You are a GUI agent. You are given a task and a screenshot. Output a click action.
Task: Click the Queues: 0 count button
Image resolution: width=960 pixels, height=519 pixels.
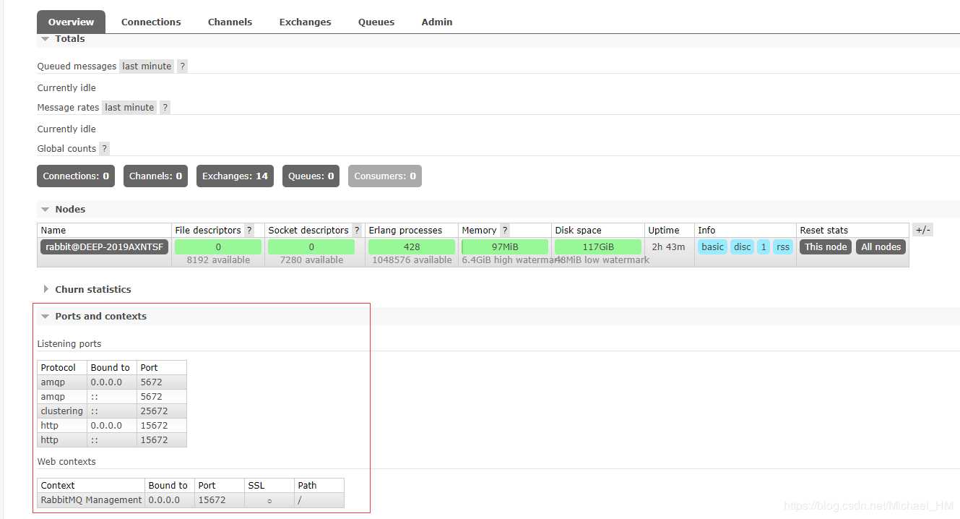pyautogui.click(x=311, y=176)
